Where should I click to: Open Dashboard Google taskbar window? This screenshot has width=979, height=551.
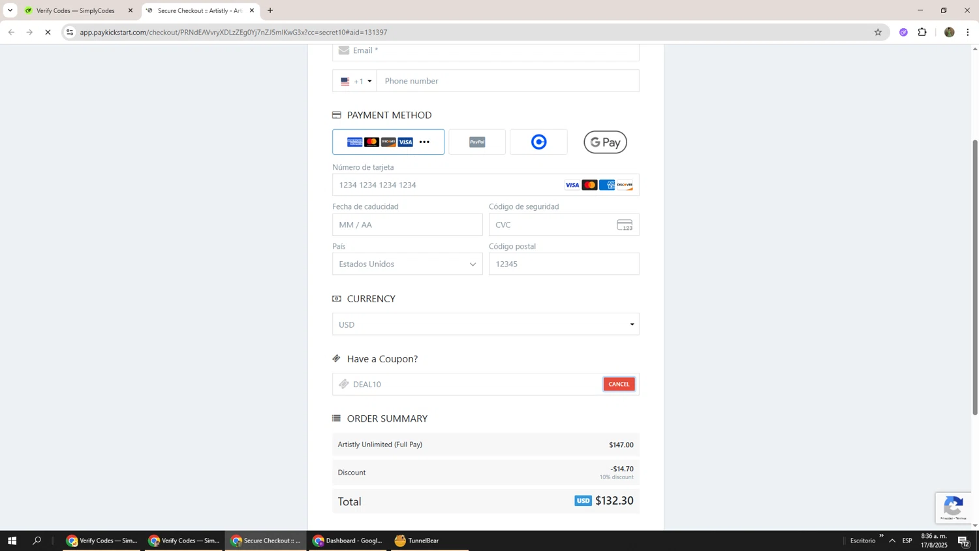[349, 541]
